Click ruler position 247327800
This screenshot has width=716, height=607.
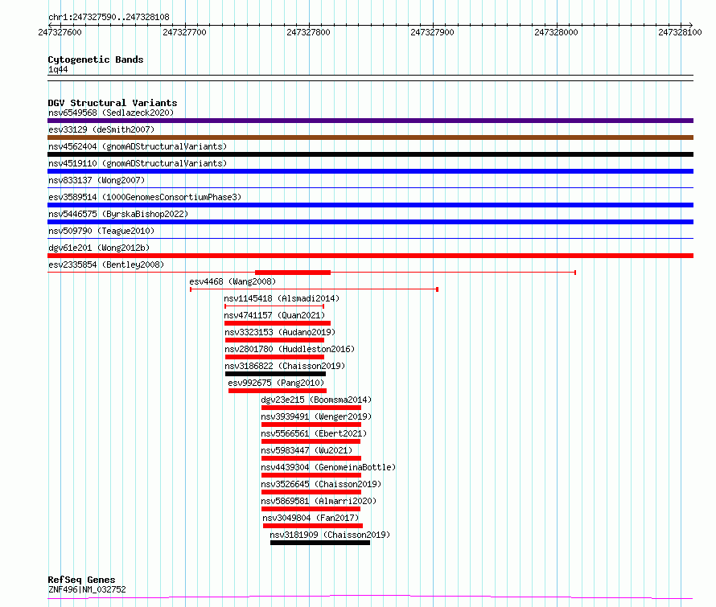(308, 32)
